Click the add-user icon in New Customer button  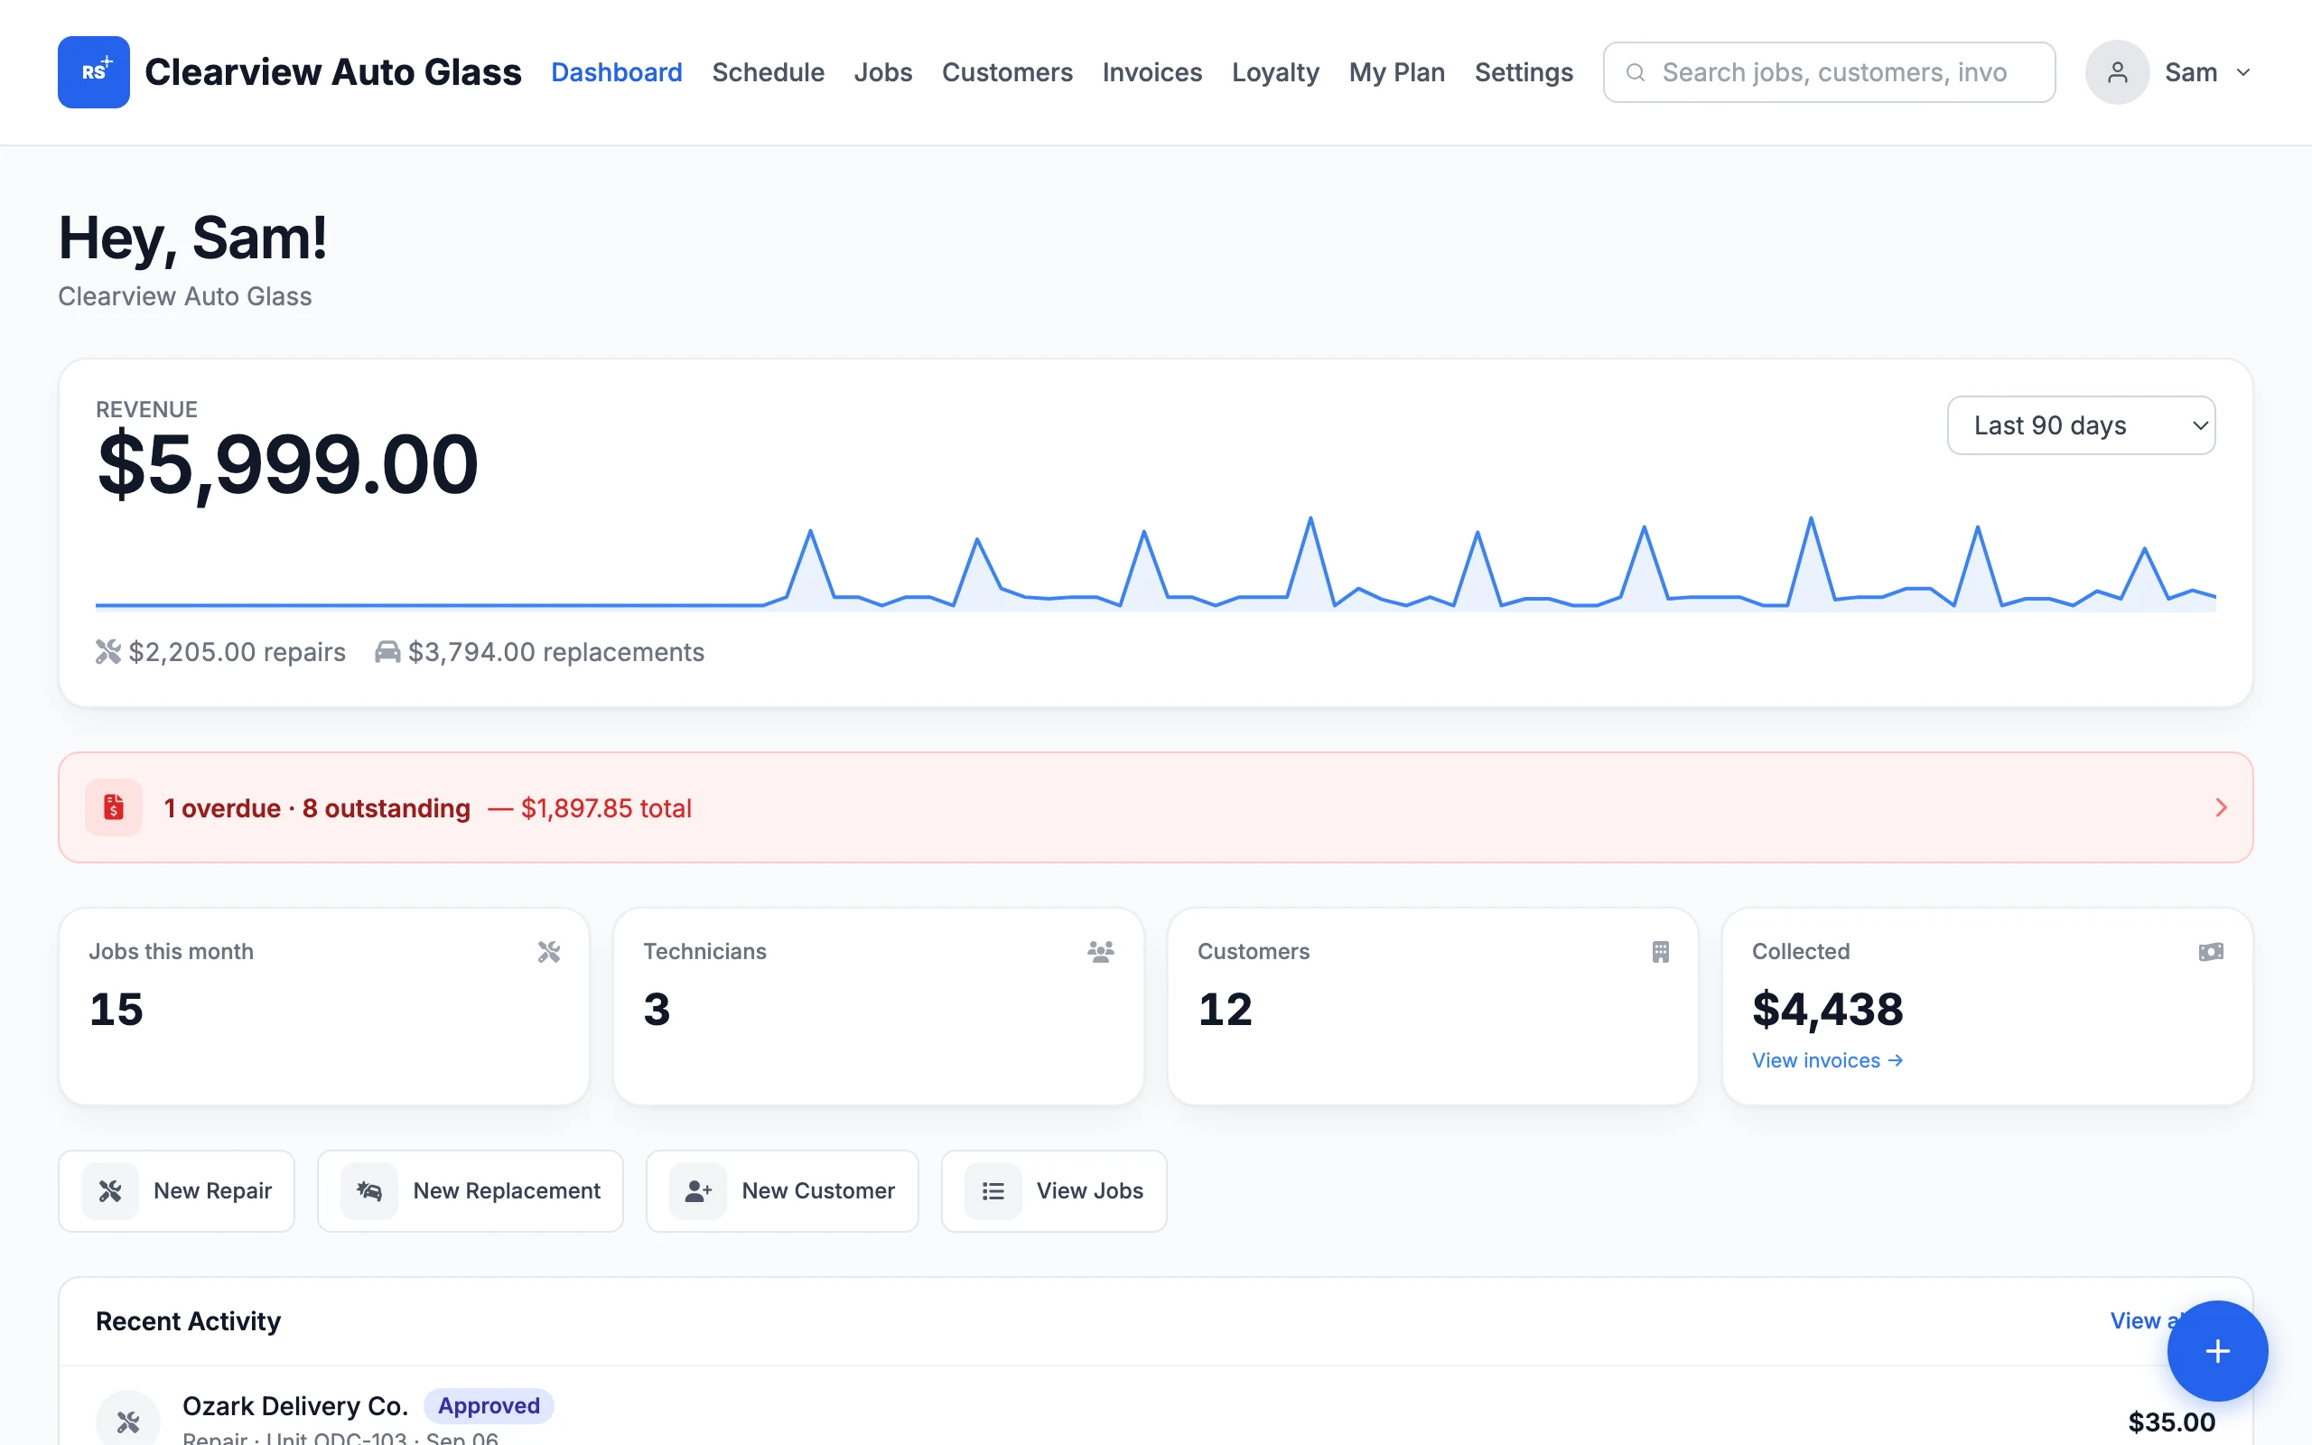point(698,1191)
